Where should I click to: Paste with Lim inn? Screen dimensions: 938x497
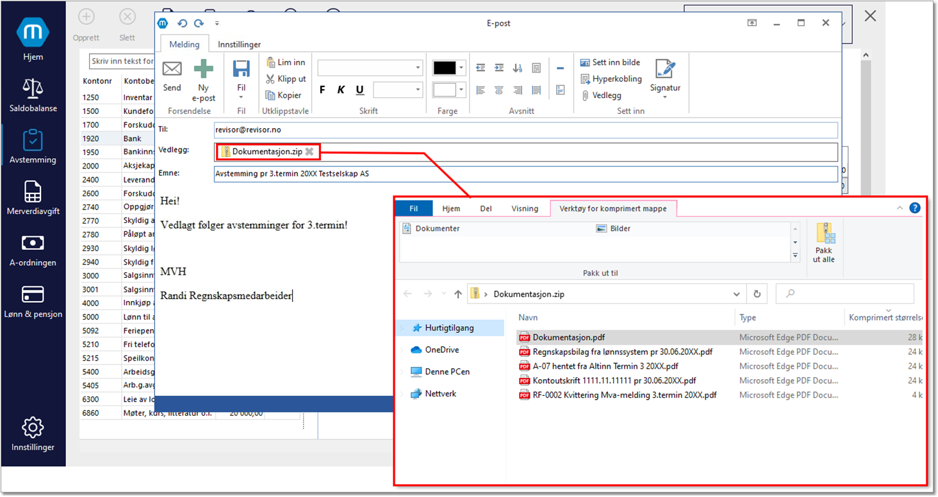click(286, 62)
